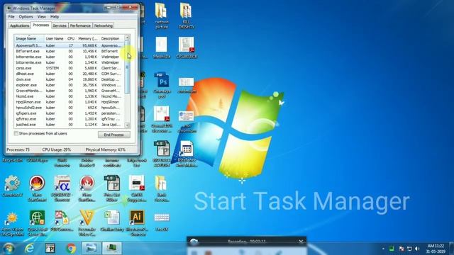Click the process list scroll-up arrow
Viewport: 454px width, 255px height.
127,38
